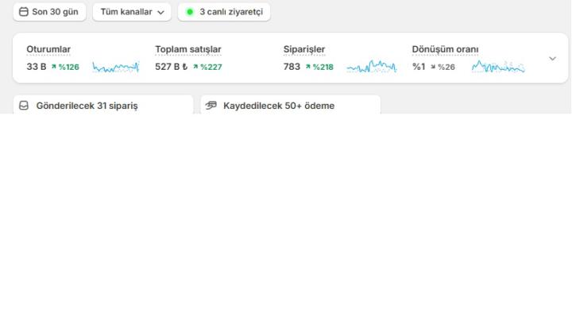
Task: Open the Toplam satışlar metric
Action: pos(188,49)
